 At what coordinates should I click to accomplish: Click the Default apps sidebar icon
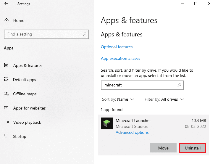click(x=6, y=80)
